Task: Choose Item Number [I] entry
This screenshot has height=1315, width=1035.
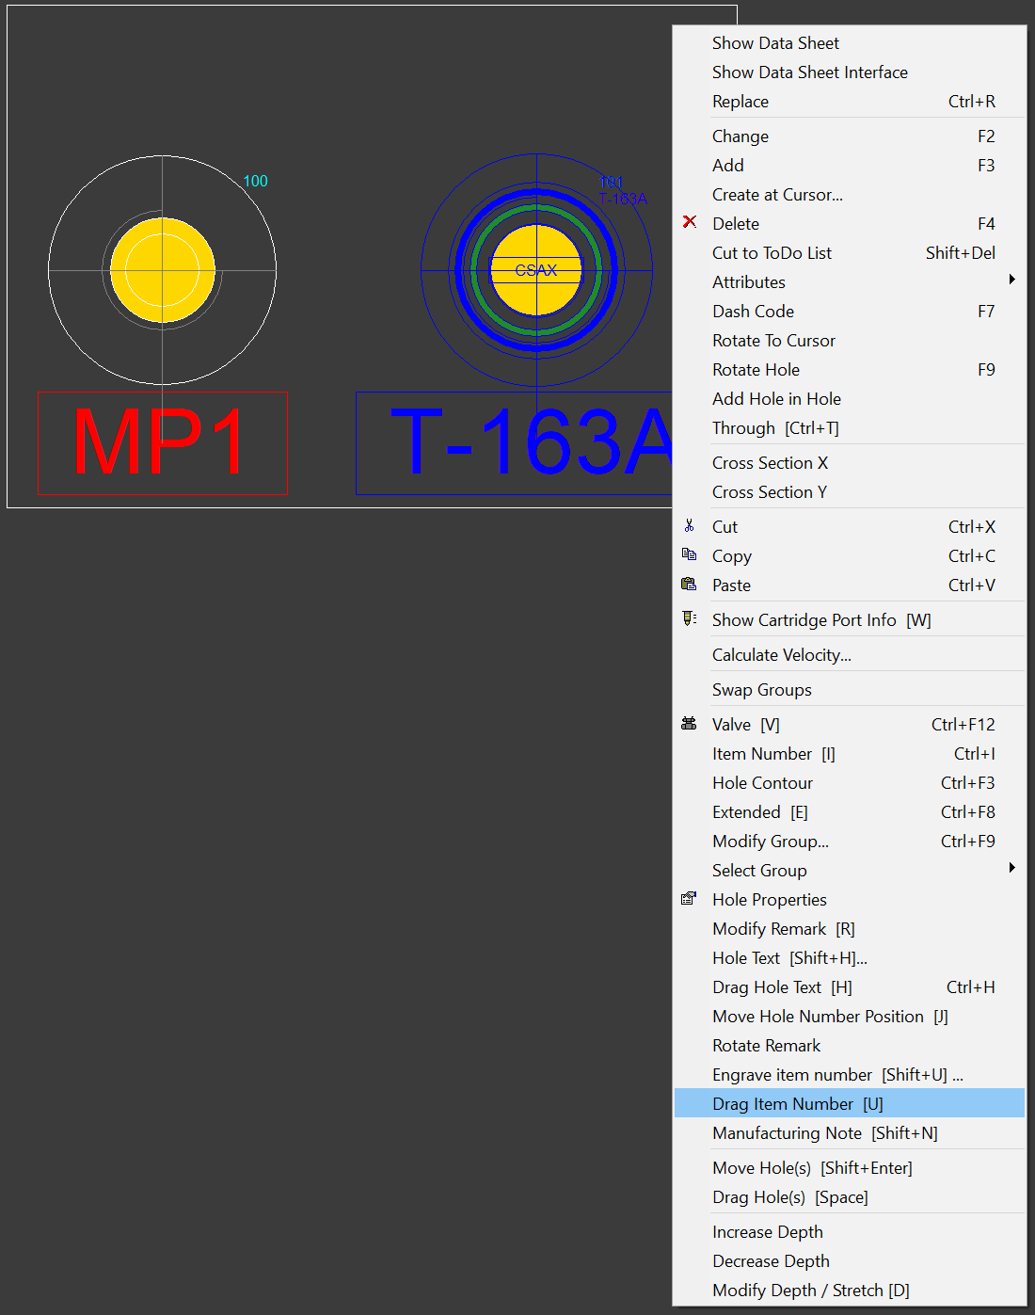Action: (850, 754)
